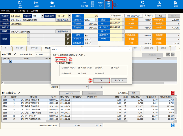Screen dimensions: 183x136
Task: Go to TOPメニュー breadcrumb
Action: tap(6, 11)
